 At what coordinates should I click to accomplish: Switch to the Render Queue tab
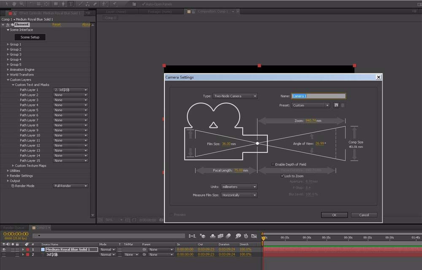(x=14, y=228)
